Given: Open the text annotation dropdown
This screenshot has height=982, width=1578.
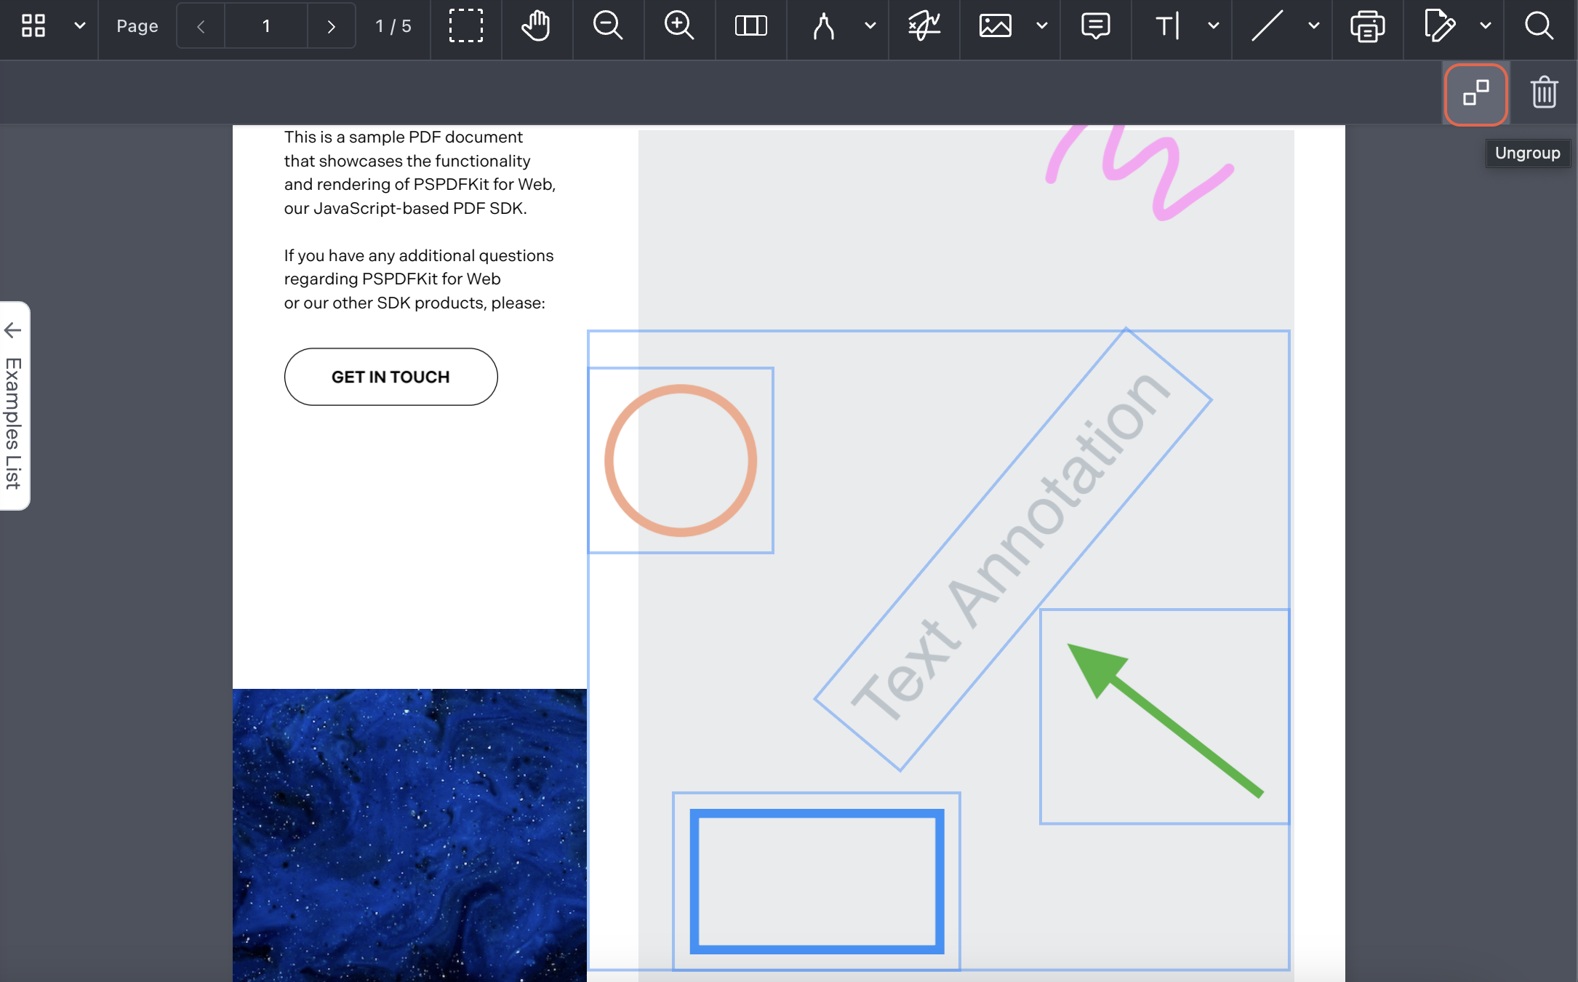Looking at the screenshot, I should [1213, 27].
